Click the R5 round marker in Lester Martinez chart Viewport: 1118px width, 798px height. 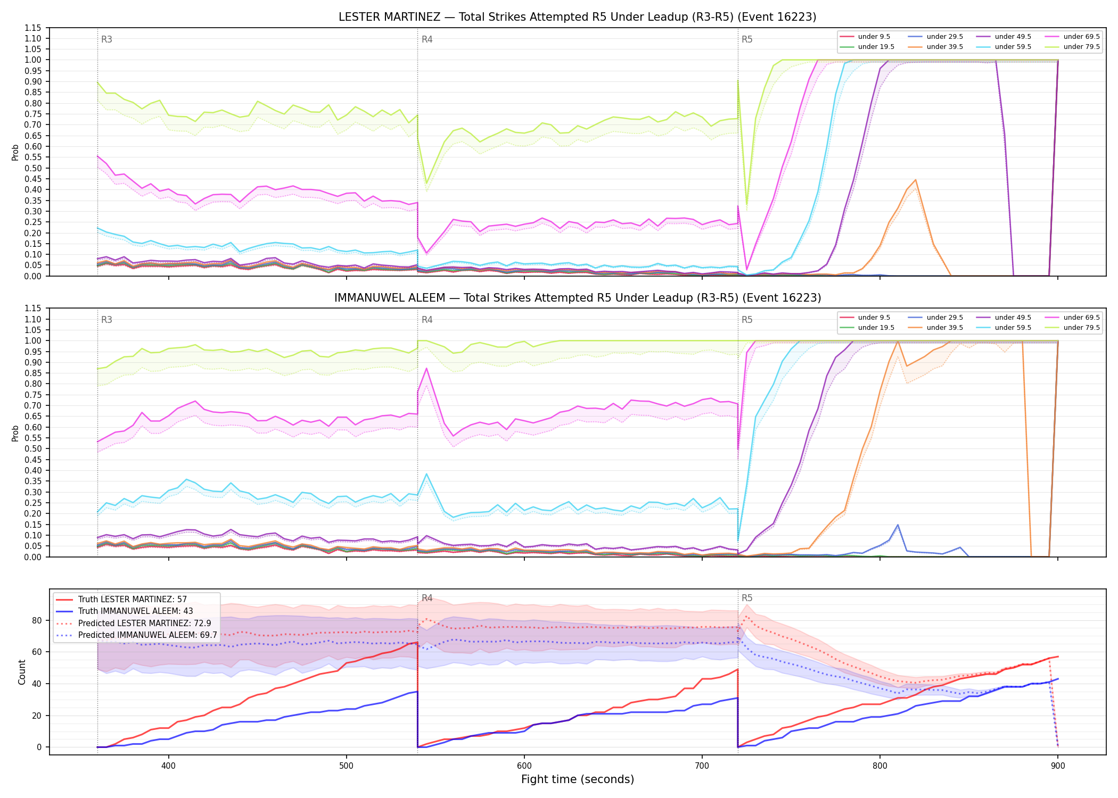point(747,39)
